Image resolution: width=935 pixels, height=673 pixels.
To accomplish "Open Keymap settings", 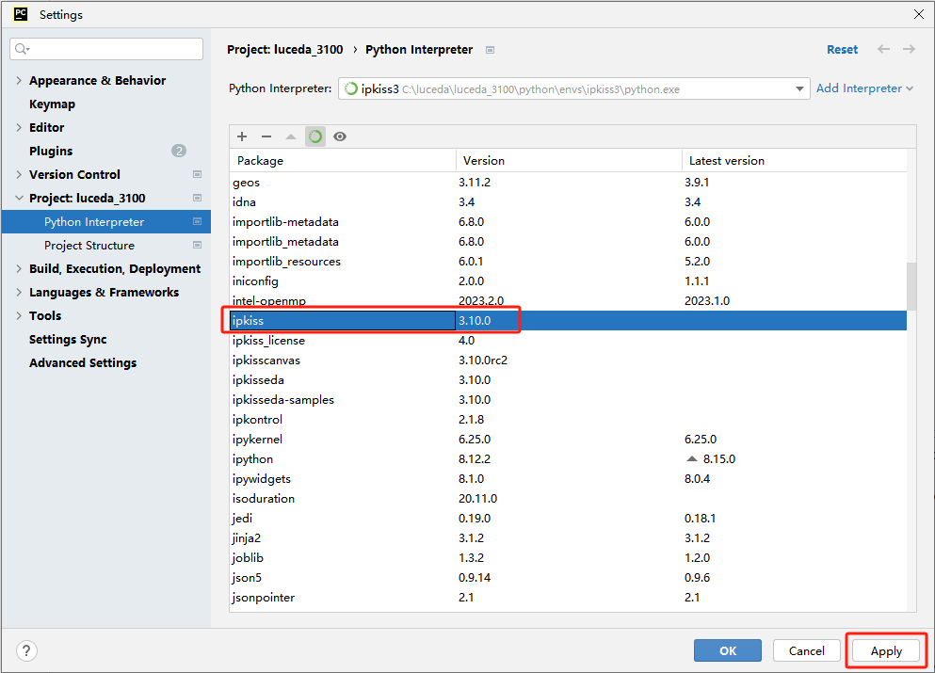I will tap(53, 104).
